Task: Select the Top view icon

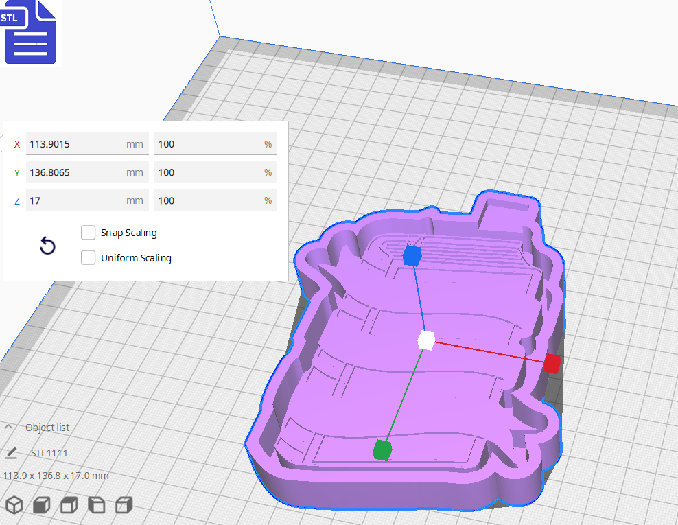Action: click(x=69, y=504)
